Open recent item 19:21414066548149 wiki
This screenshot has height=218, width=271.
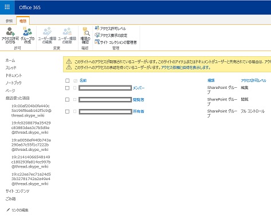coord(31,162)
